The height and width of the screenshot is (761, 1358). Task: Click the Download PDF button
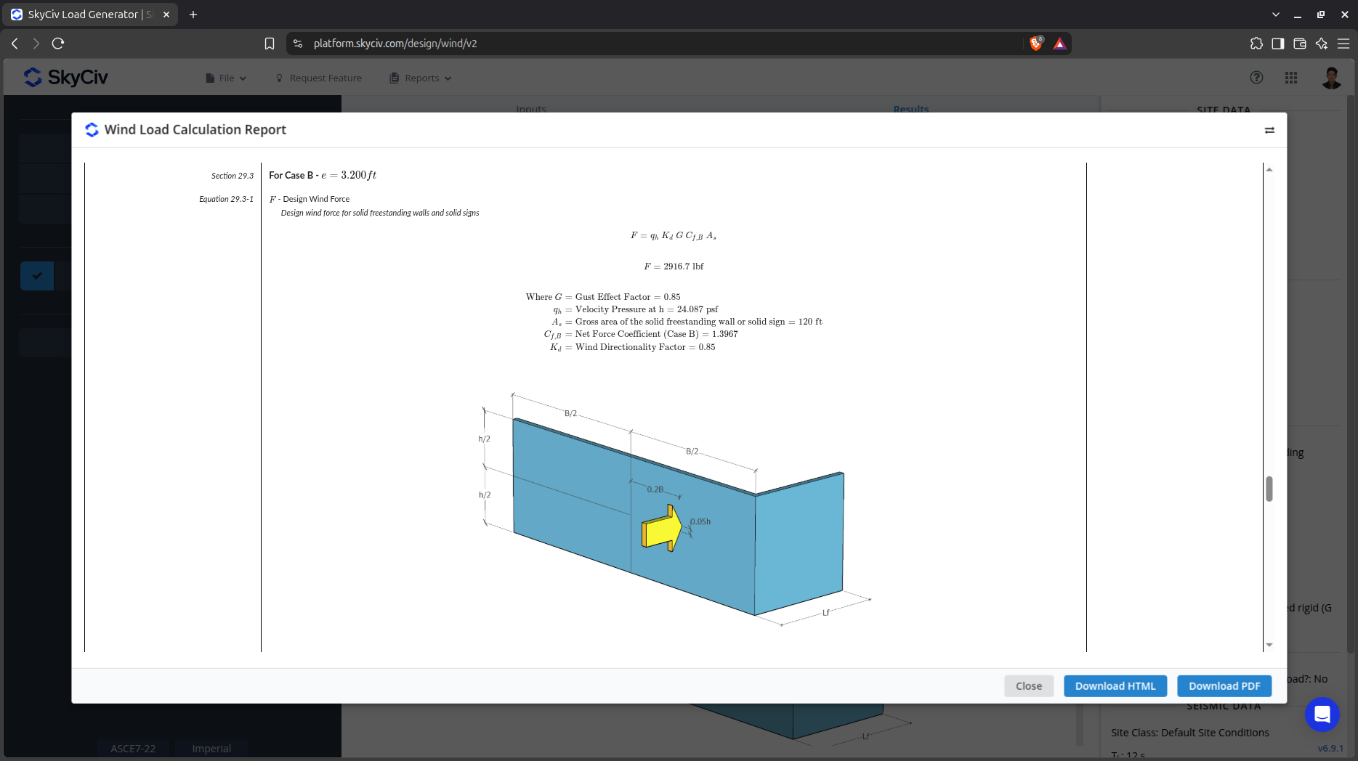click(1224, 686)
